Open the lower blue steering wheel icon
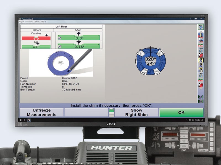The image size is (221, 165). point(201,75)
